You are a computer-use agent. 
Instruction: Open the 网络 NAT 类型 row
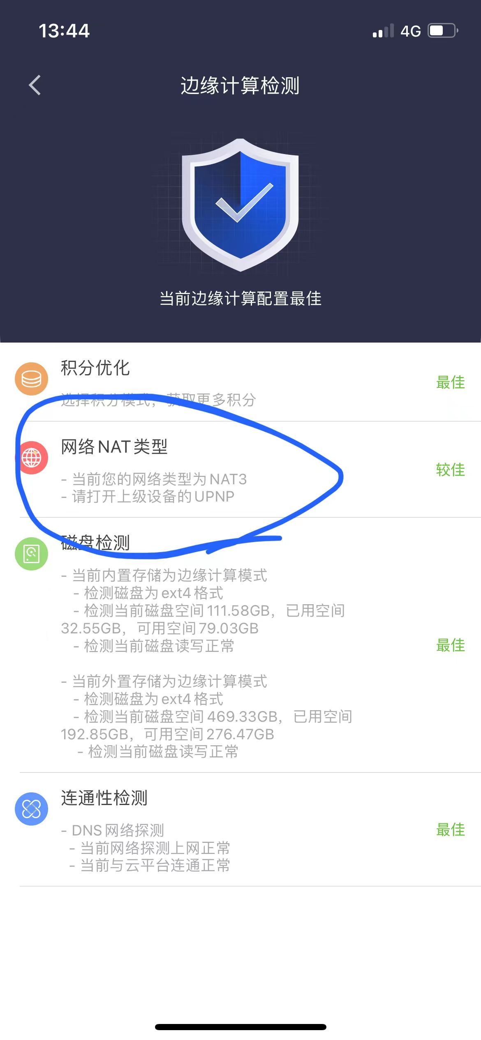click(240, 469)
